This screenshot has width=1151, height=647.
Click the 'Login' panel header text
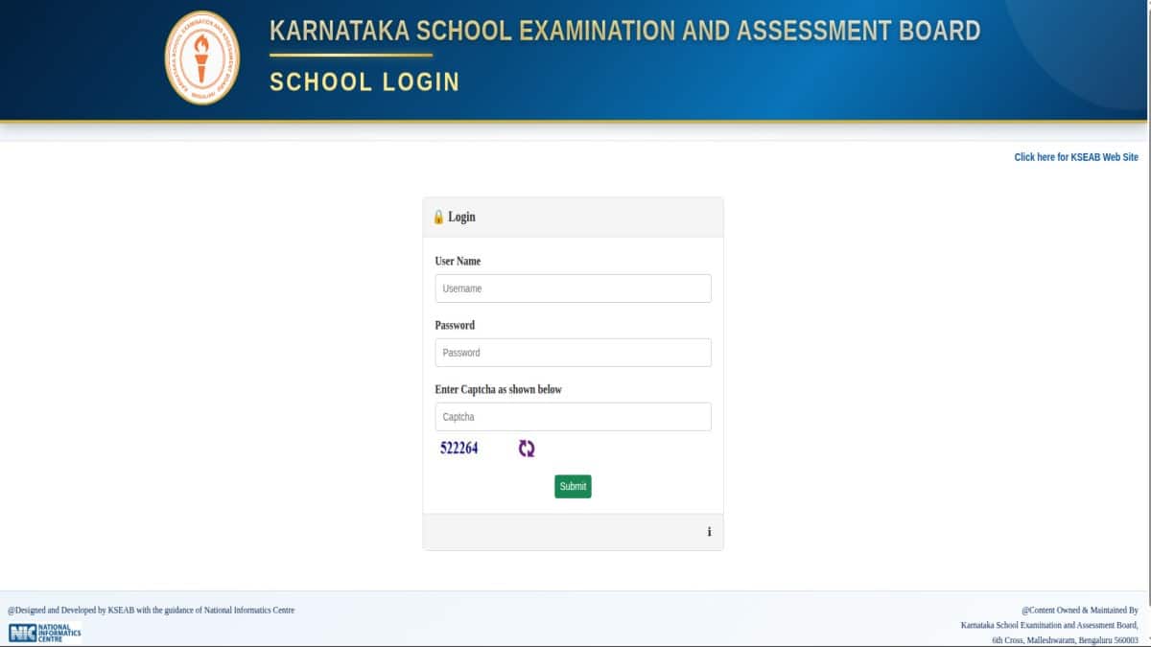[461, 217]
